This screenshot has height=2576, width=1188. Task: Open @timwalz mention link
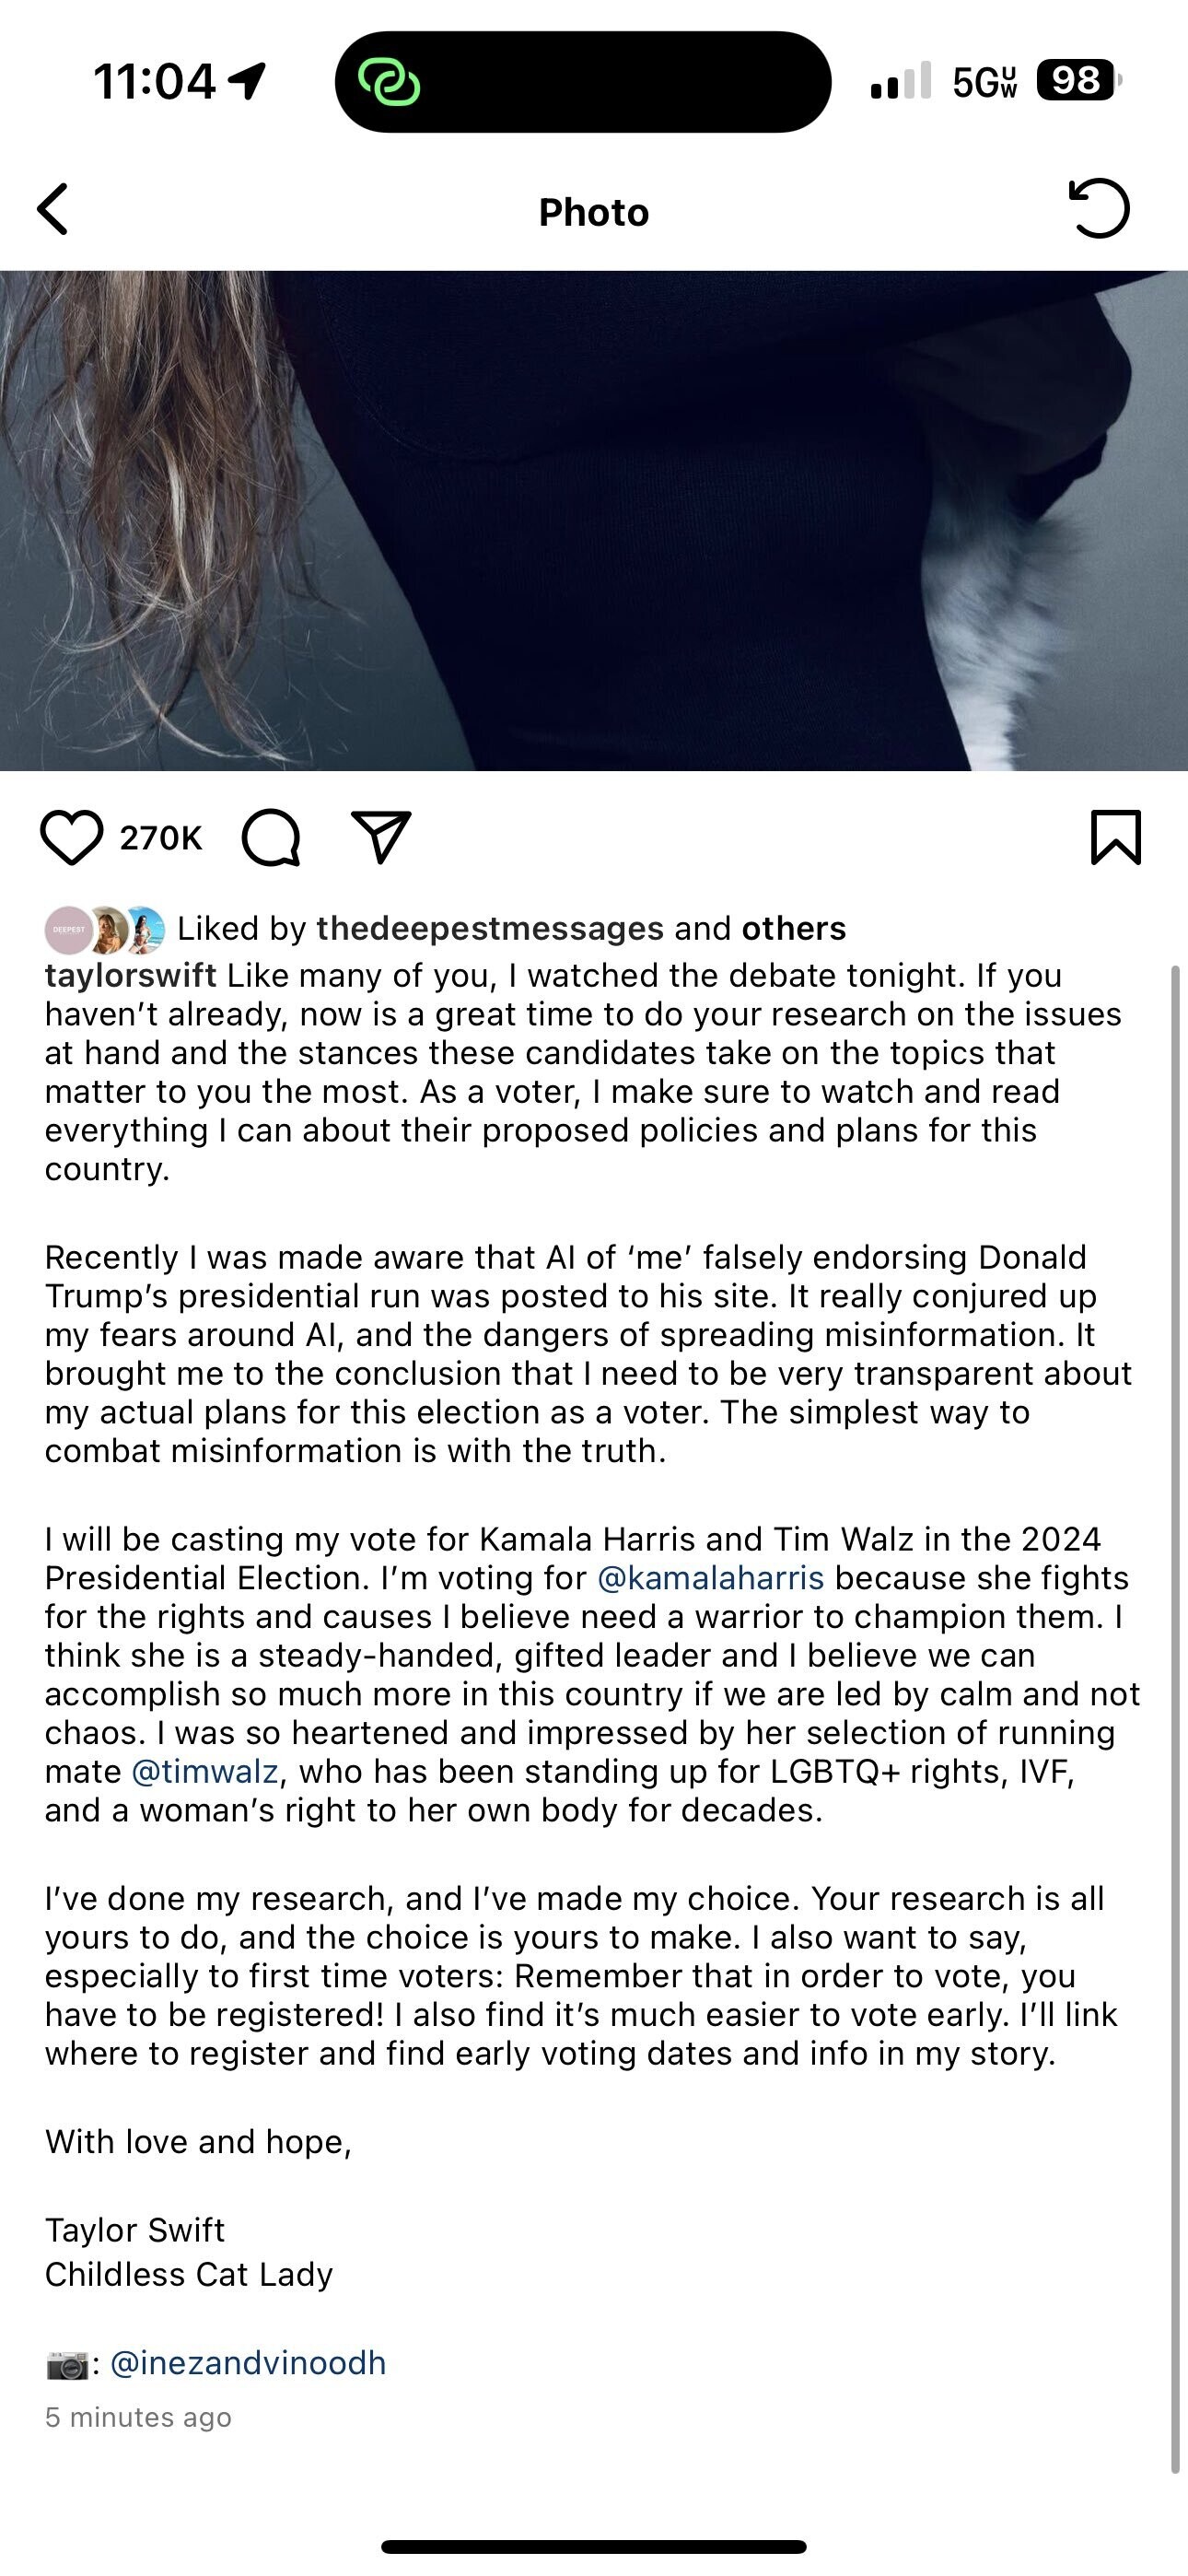[205, 1772]
